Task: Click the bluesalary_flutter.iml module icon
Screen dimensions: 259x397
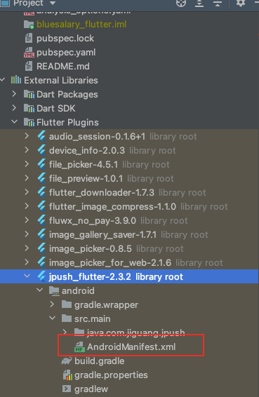Action: click(x=29, y=25)
